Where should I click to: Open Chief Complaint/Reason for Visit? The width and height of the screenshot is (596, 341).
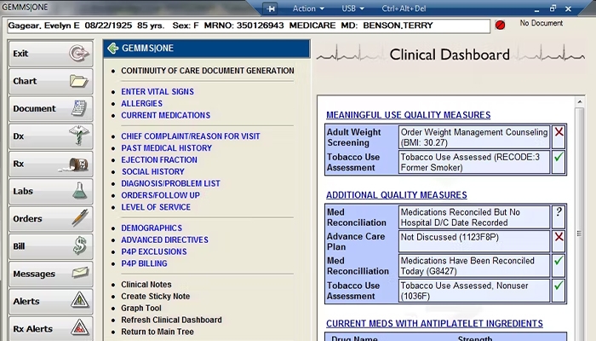[x=191, y=136]
